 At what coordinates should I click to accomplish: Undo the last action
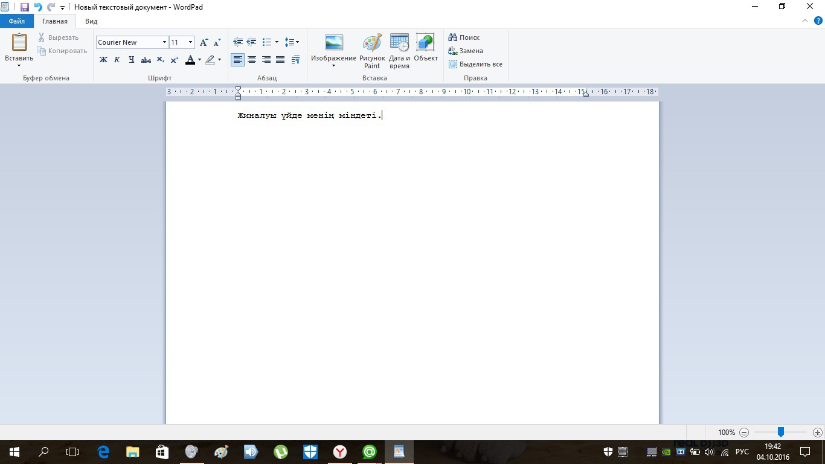click(x=38, y=7)
